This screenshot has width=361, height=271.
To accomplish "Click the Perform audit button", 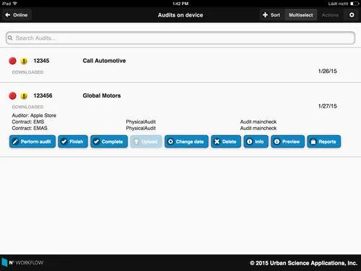I will [32, 142].
